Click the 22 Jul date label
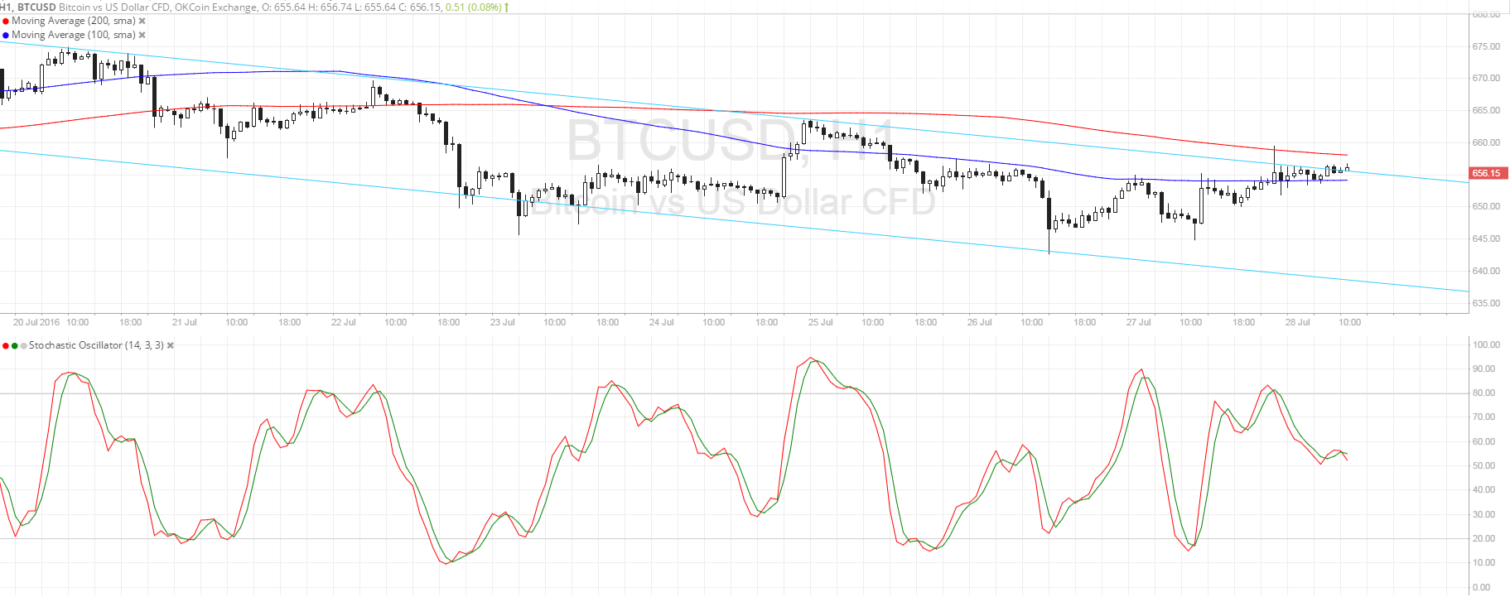The width and height of the screenshot is (1510, 597). click(344, 322)
